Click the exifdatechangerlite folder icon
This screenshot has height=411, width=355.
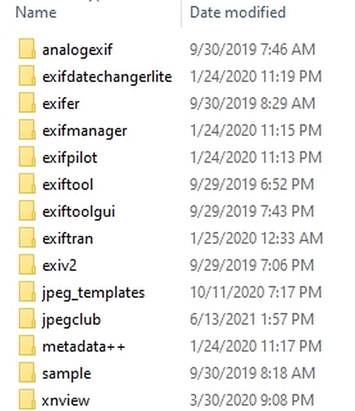click(x=27, y=76)
